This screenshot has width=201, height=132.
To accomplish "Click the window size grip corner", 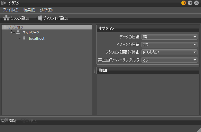I will (x=199, y=130).
